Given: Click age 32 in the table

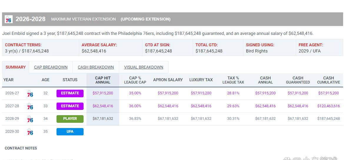Looking at the screenshot, I should (45, 93).
